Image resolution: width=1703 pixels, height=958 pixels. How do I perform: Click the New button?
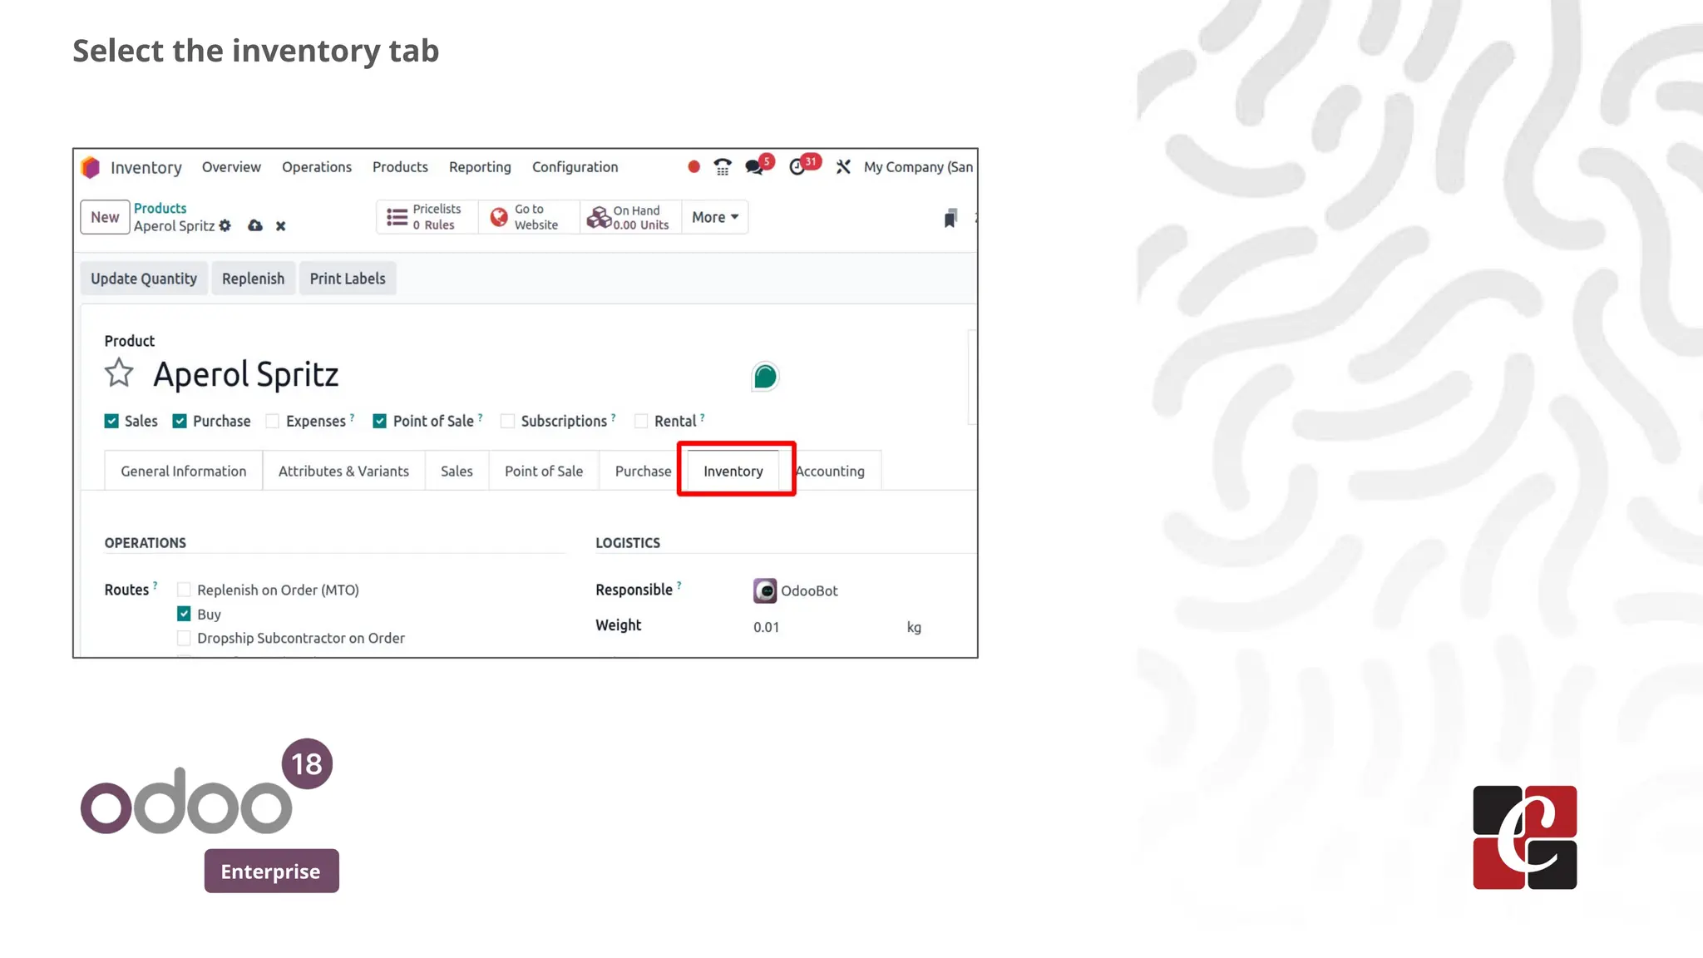pyautogui.click(x=105, y=217)
